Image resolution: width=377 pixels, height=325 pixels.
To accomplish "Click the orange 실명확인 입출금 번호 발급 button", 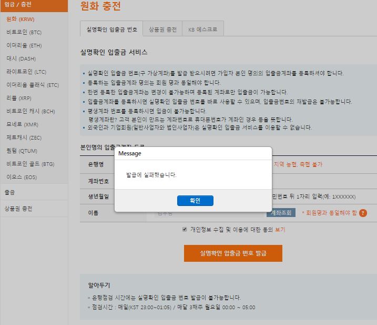I will coord(233,253).
